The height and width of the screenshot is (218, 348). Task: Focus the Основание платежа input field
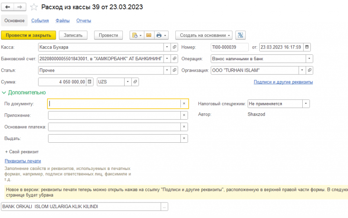[x=114, y=127]
